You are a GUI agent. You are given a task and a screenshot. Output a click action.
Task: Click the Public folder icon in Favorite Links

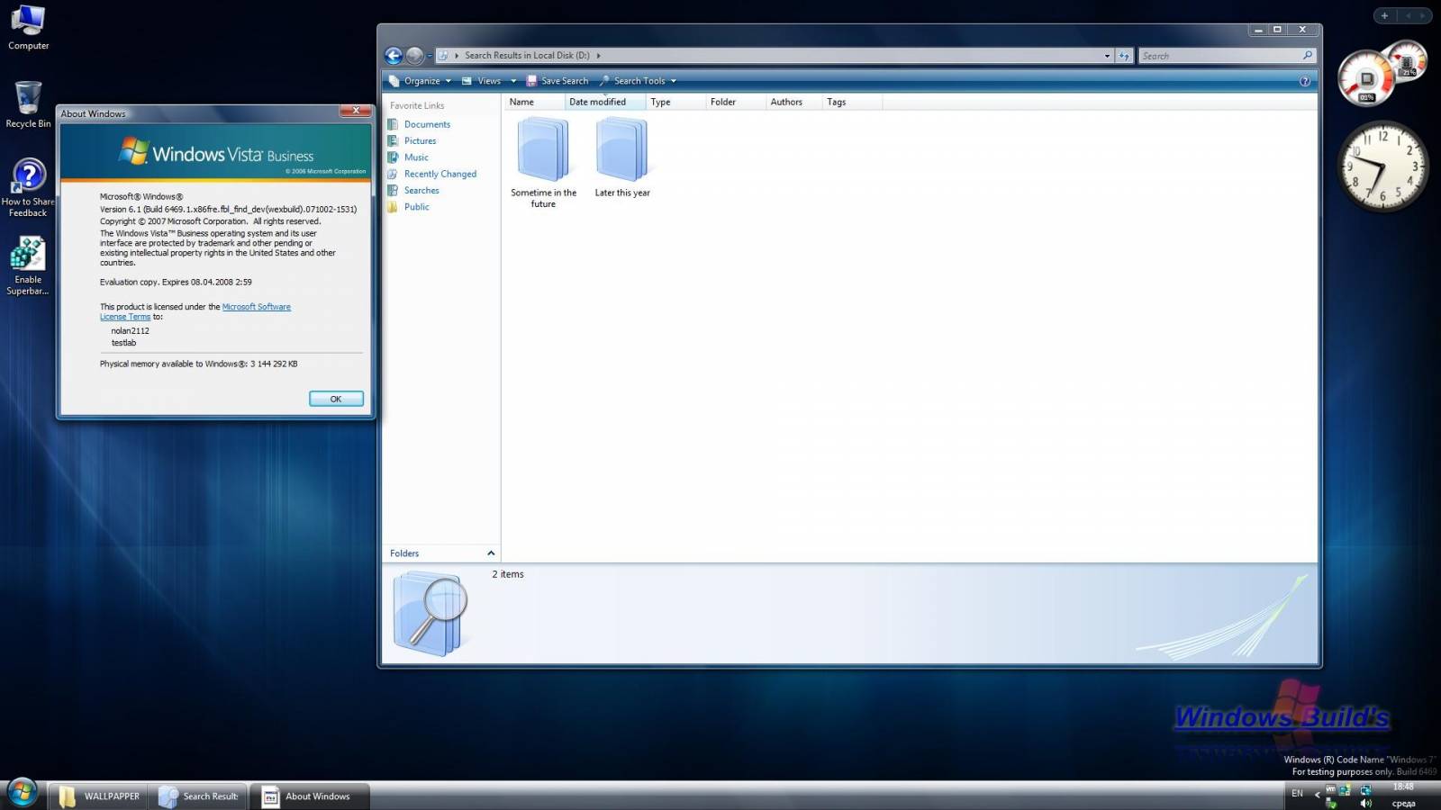pos(393,207)
